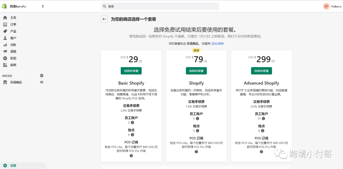Click the FuBarry account name

coord(336,7)
